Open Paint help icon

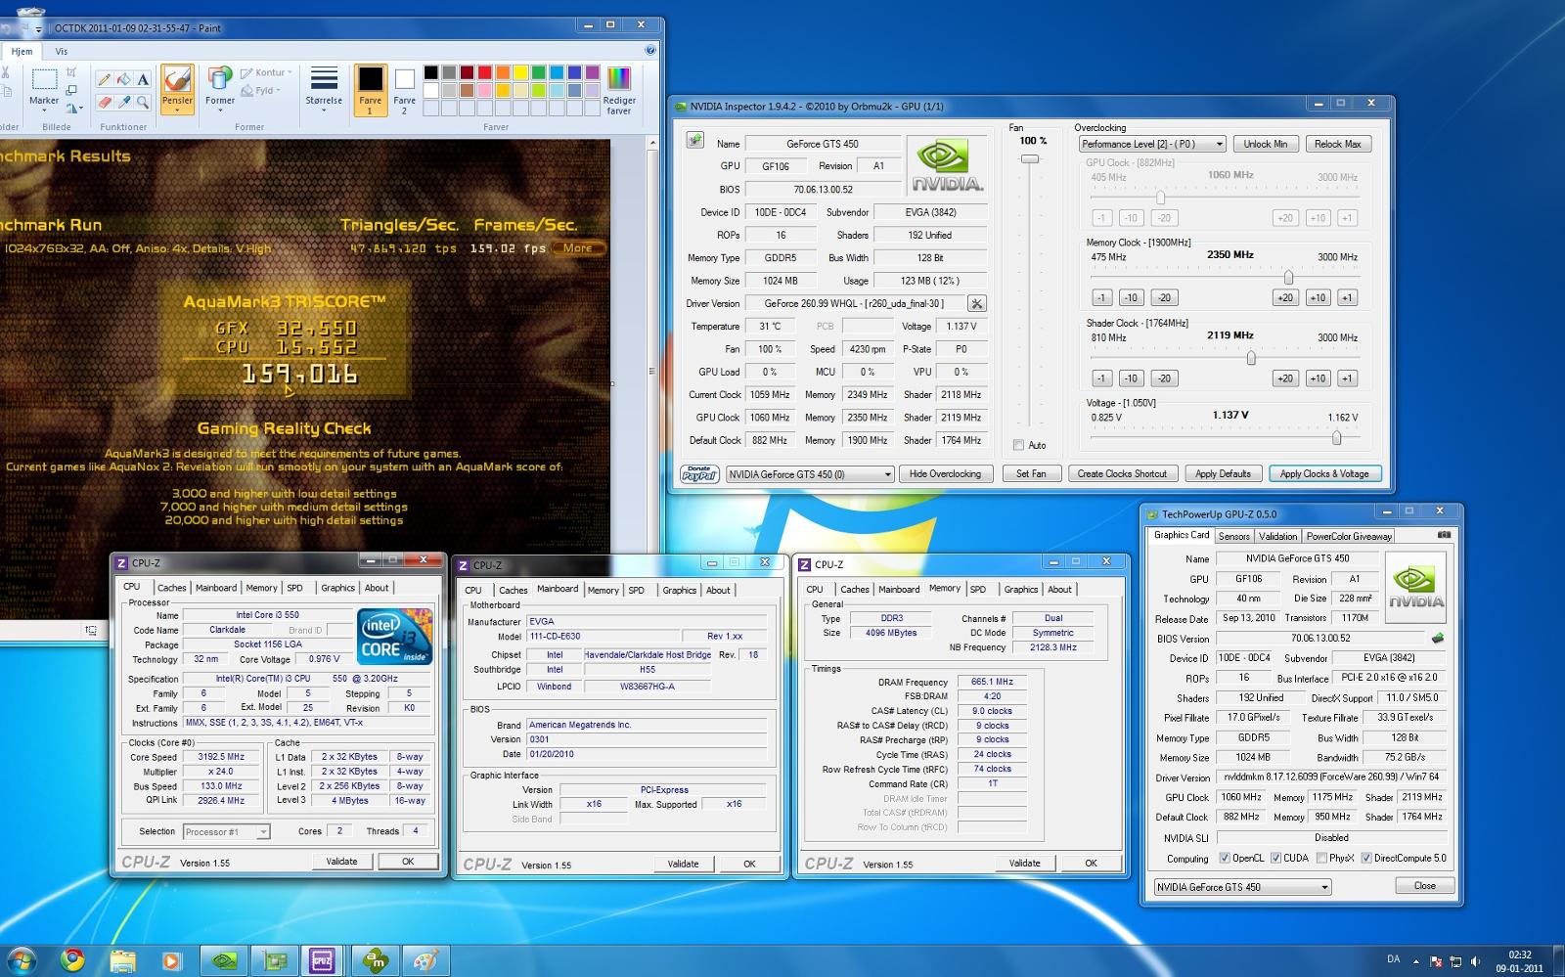point(650,50)
